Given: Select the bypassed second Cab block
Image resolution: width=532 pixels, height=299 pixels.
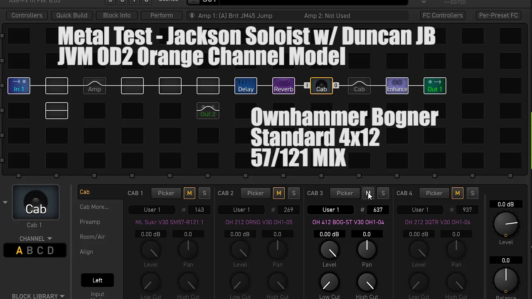Looking at the screenshot, I should (x=359, y=86).
